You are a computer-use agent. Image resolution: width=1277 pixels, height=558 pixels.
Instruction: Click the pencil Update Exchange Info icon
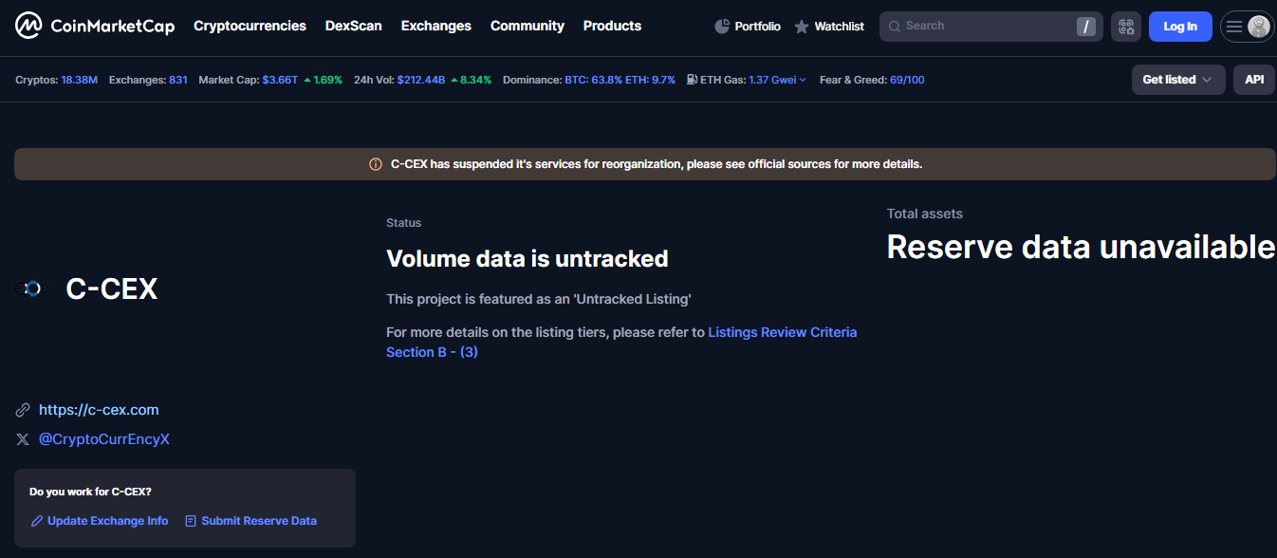click(x=37, y=521)
